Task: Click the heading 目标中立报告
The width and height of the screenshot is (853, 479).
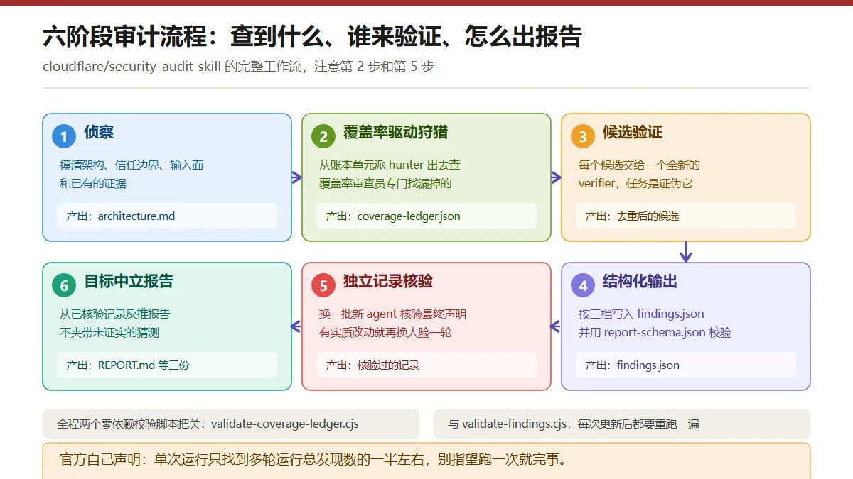Action: (129, 281)
